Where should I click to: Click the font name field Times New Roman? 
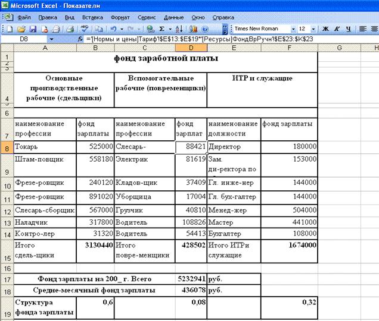point(261,29)
